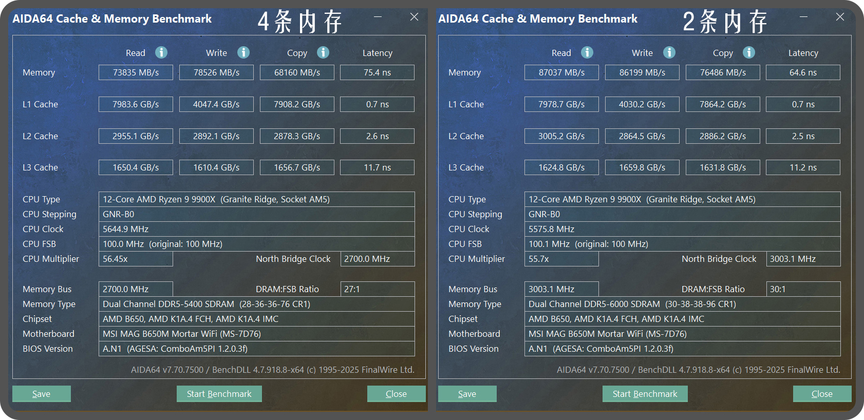Save results in the right window
The image size is (864, 420).
click(467, 394)
